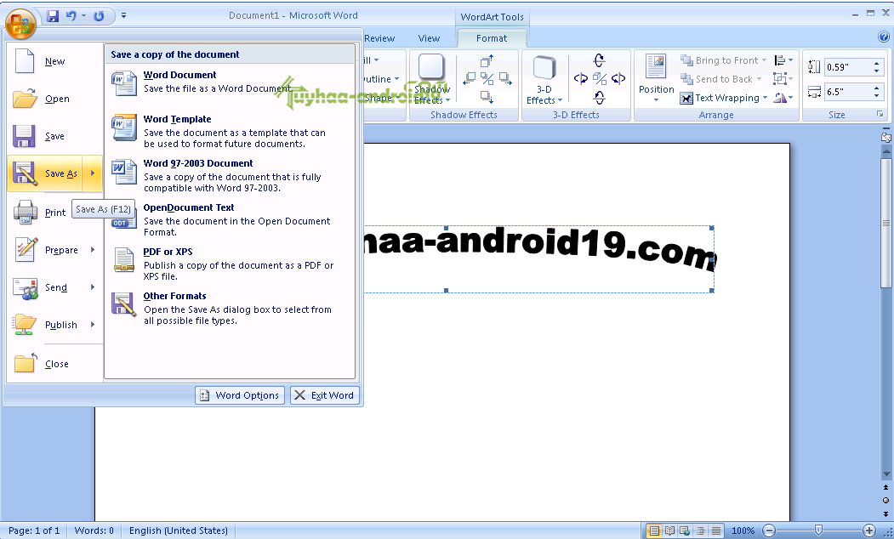894x539 pixels.
Task: Switch to Print Layout view
Action: tap(654, 530)
